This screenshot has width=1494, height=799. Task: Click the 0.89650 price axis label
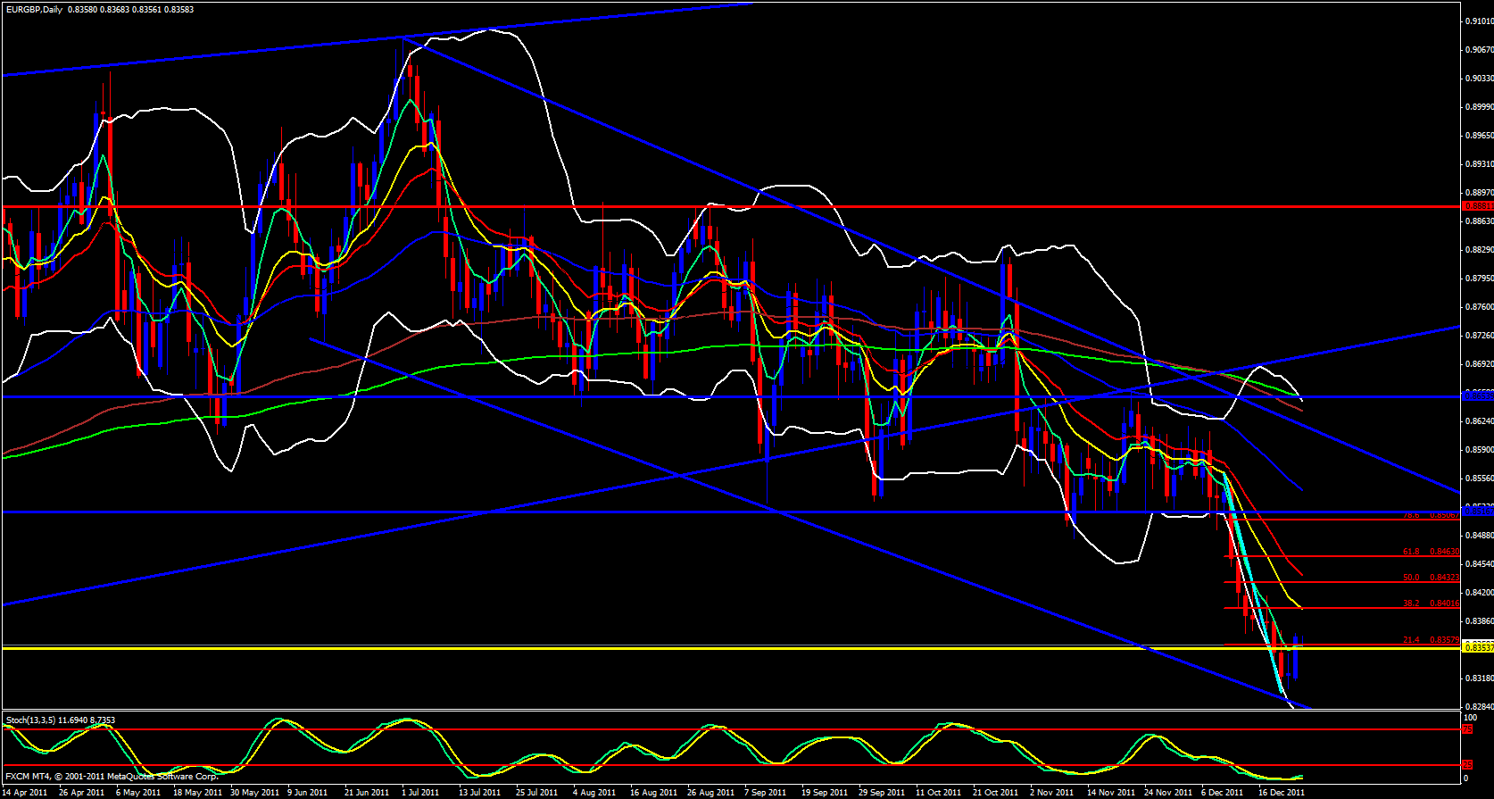point(1480,136)
